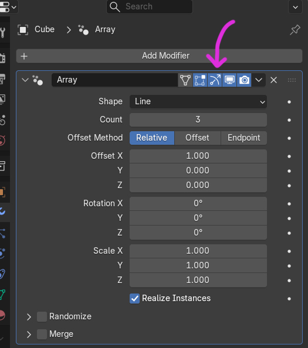This screenshot has height=348, width=308.
Task: Open the Shape dropdown set to Line
Action: 198,102
